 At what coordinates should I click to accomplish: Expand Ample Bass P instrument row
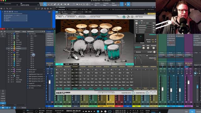tap(44, 70)
